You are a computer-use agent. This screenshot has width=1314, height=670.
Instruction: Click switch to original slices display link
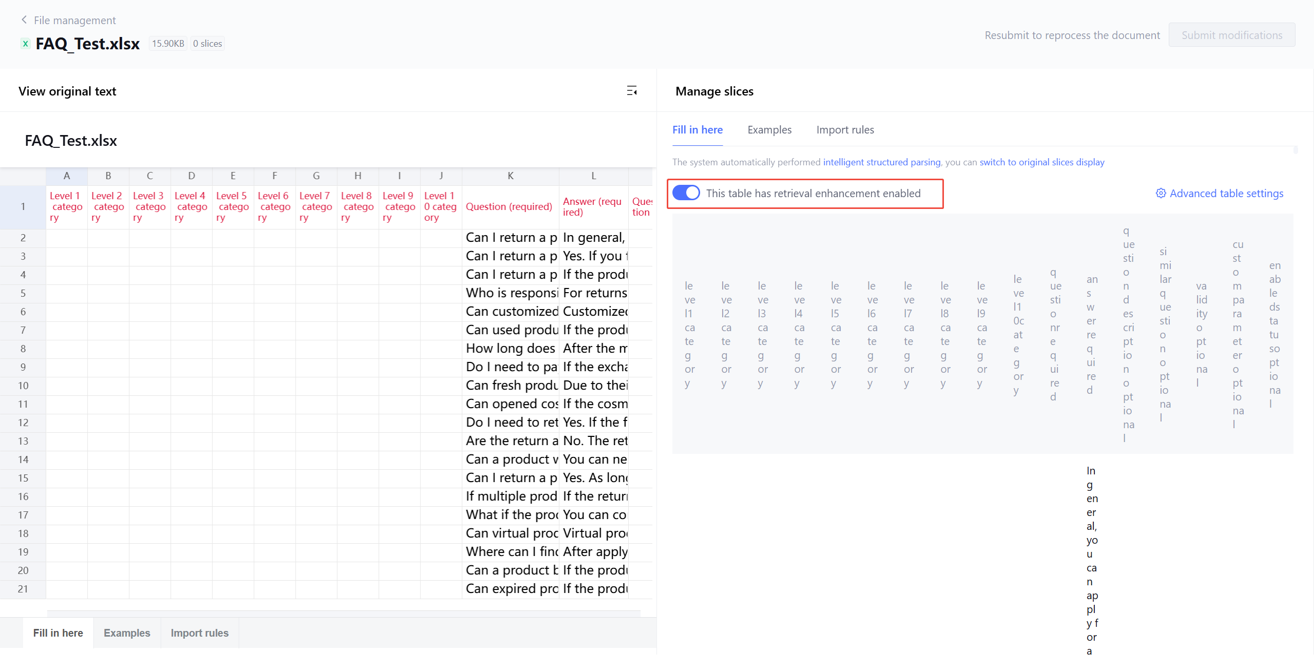coord(1041,162)
